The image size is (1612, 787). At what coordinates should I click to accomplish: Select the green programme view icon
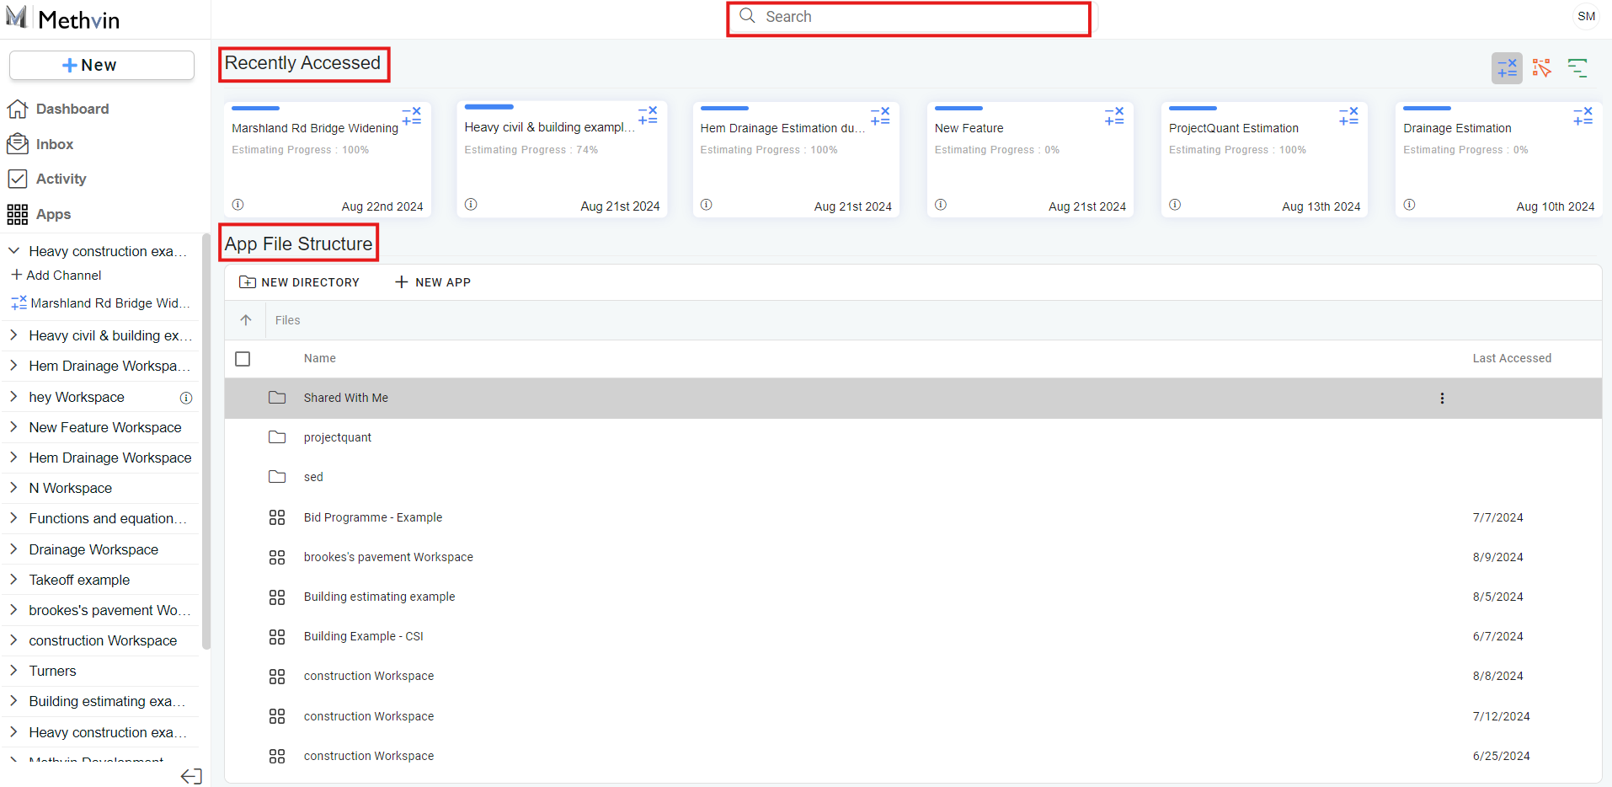(x=1577, y=68)
